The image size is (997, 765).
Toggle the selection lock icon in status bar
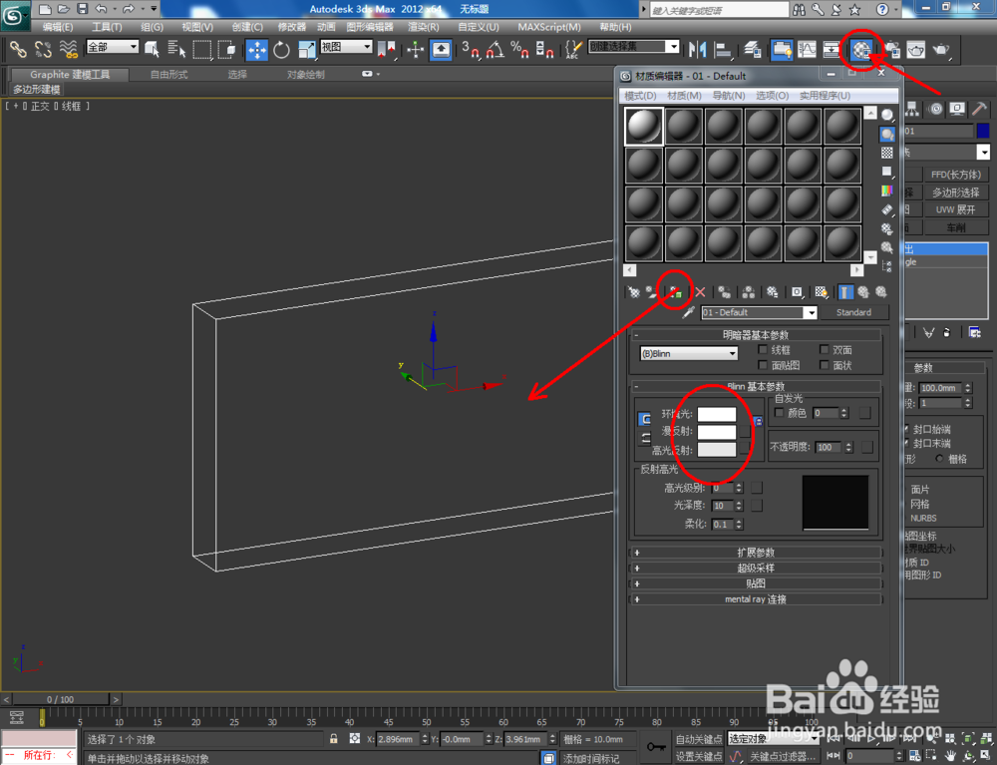point(333,739)
